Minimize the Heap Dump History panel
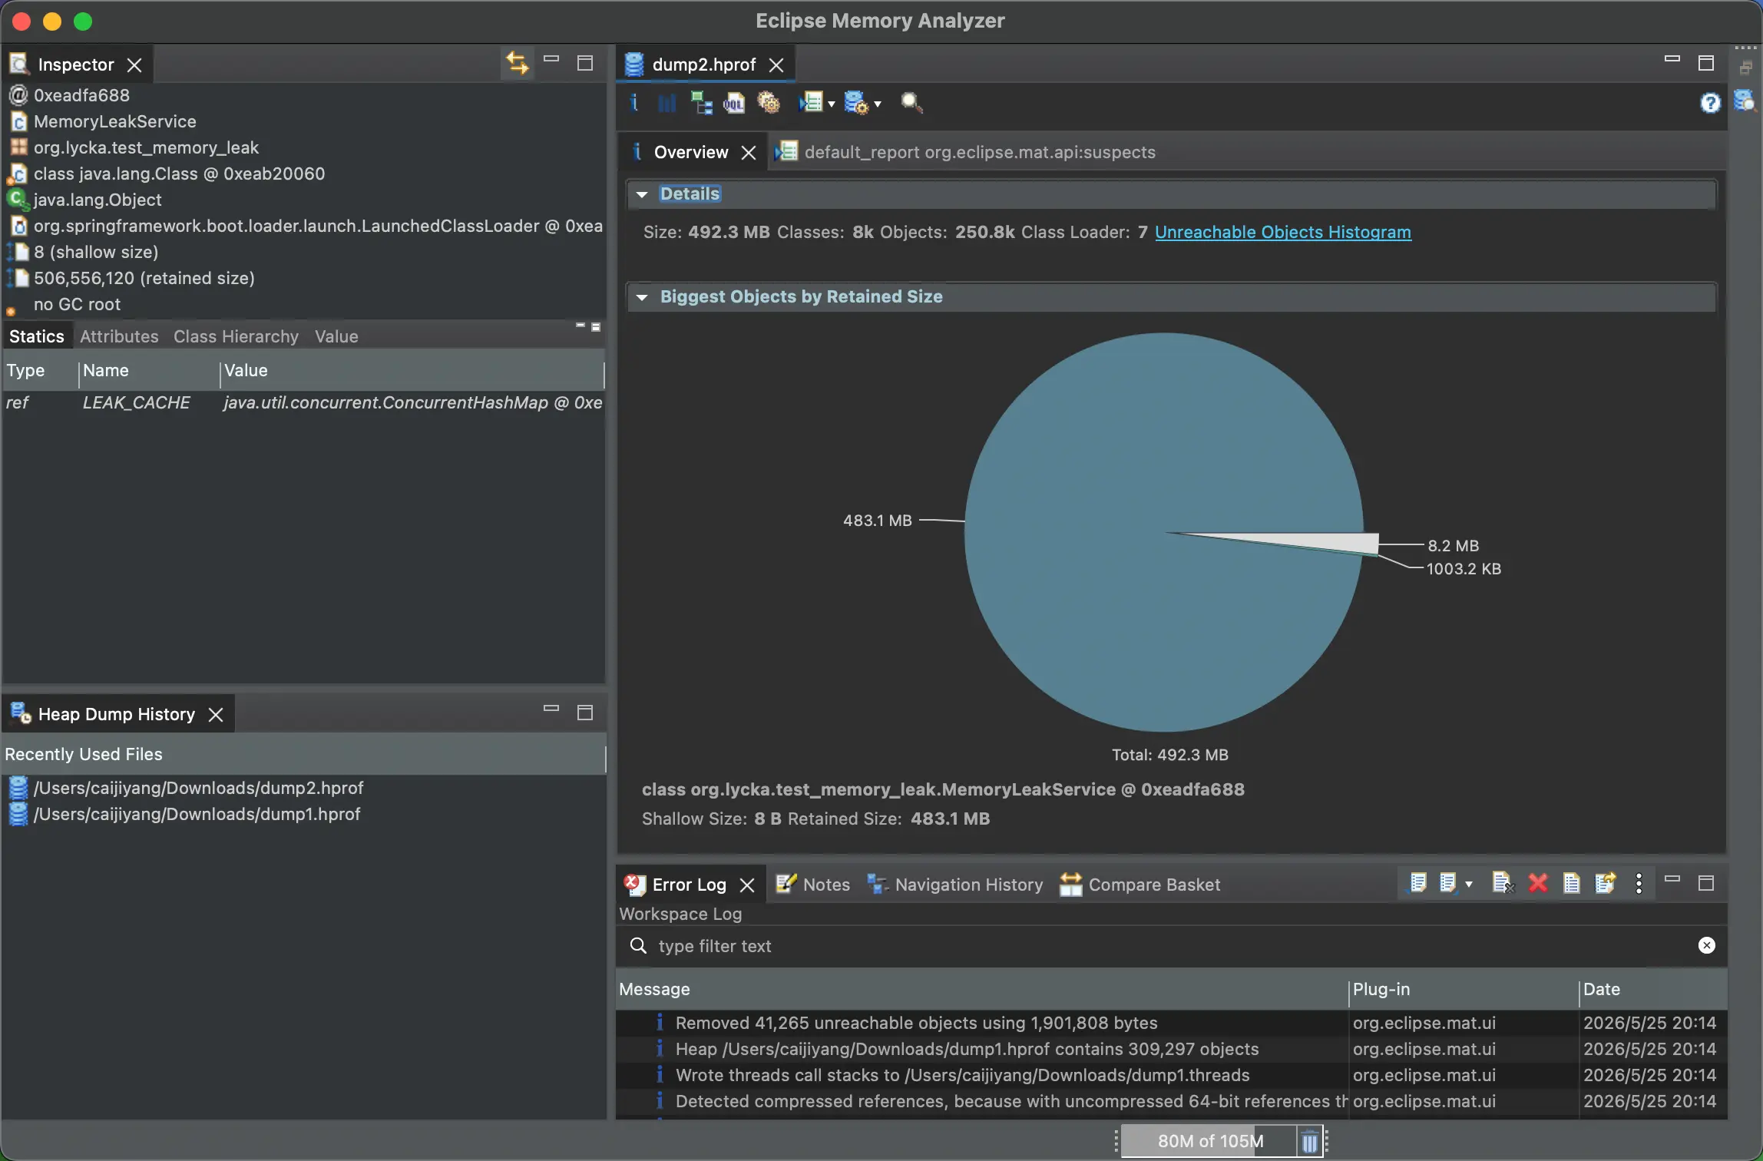This screenshot has height=1161, width=1763. pyautogui.click(x=551, y=709)
